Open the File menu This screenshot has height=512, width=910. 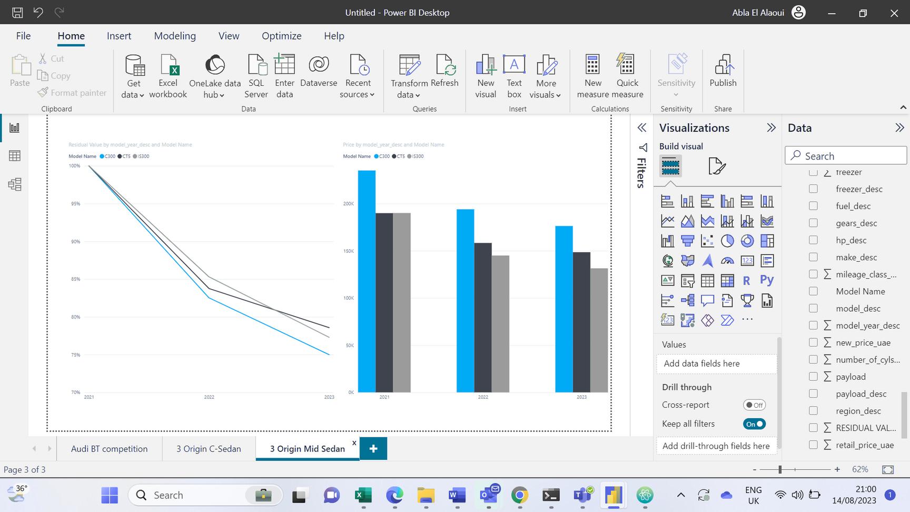[x=23, y=36]
